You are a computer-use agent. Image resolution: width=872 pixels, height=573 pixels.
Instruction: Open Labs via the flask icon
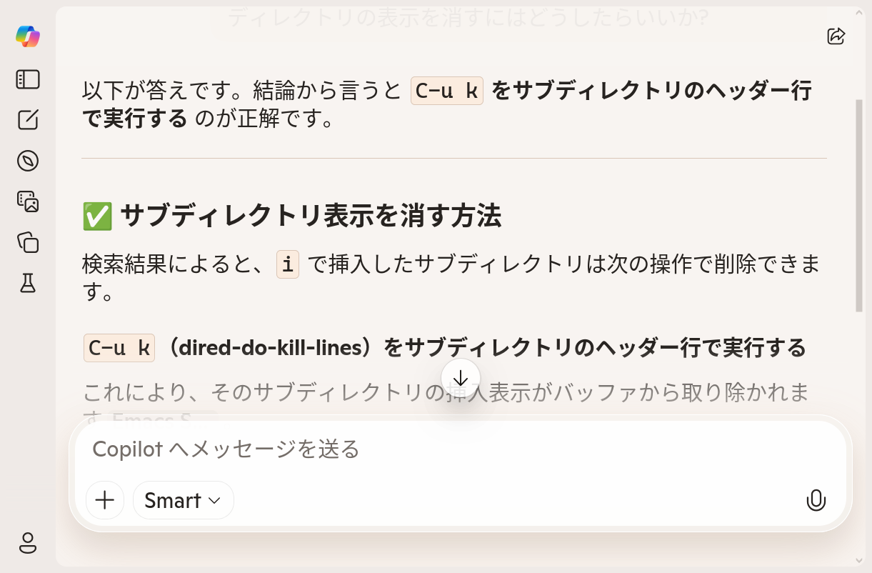click(28, 284)
